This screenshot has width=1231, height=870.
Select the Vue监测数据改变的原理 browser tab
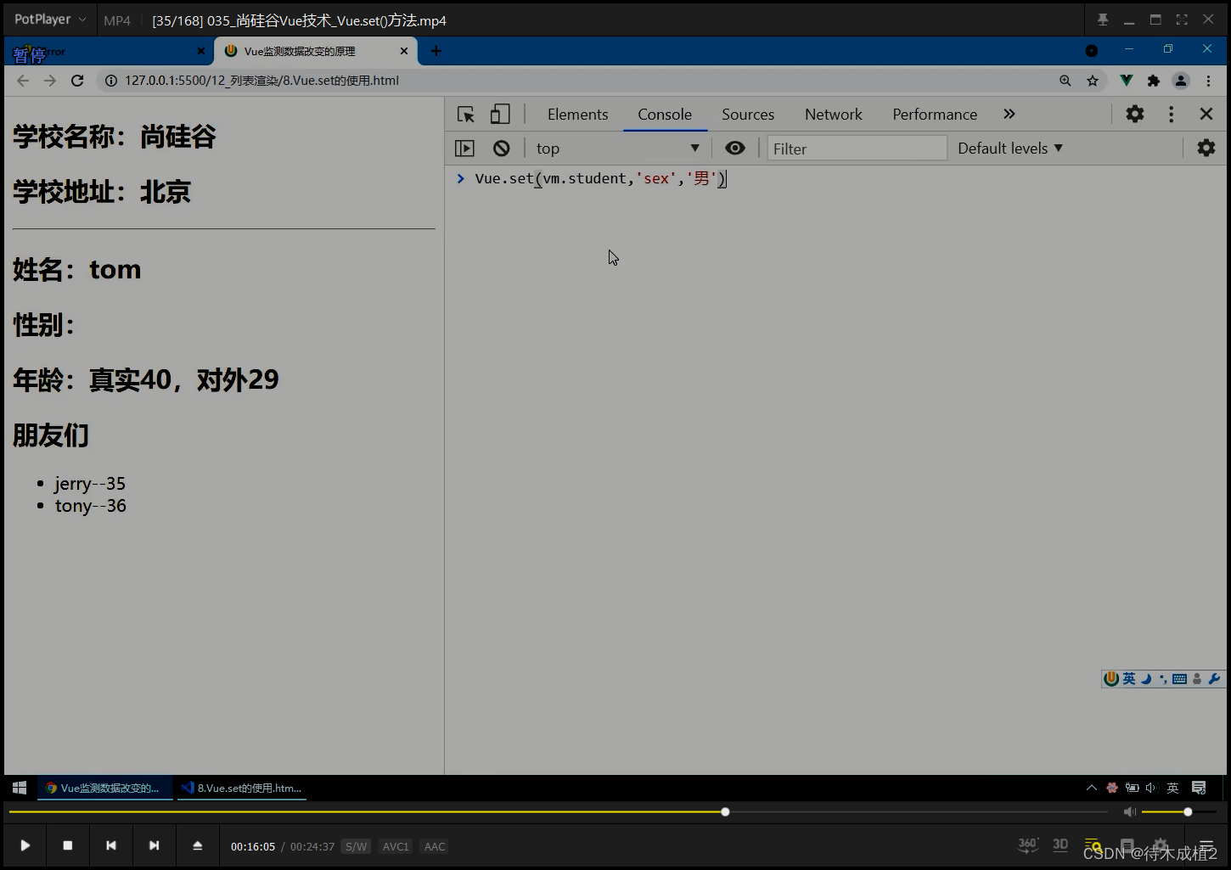[314, 51]
